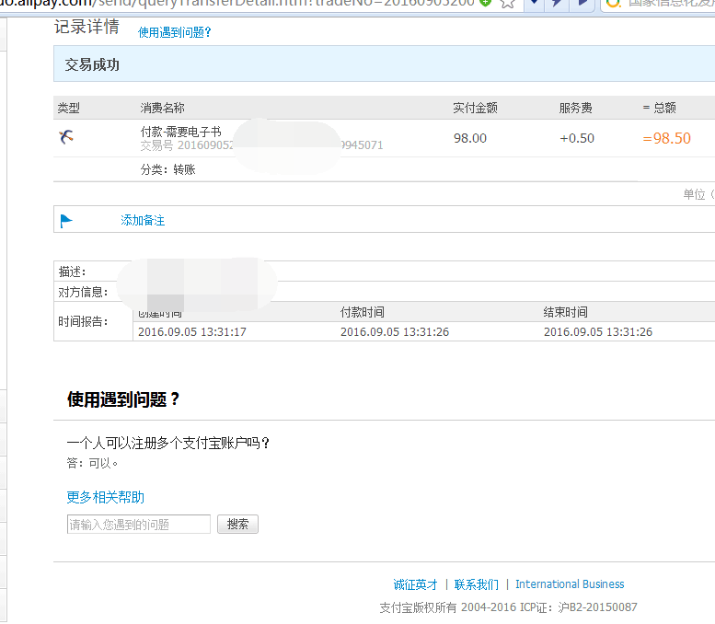The height and width of the screenshot is (624, 715).
Task: Click the 添加备注 link
Action: tap(143, 220)
